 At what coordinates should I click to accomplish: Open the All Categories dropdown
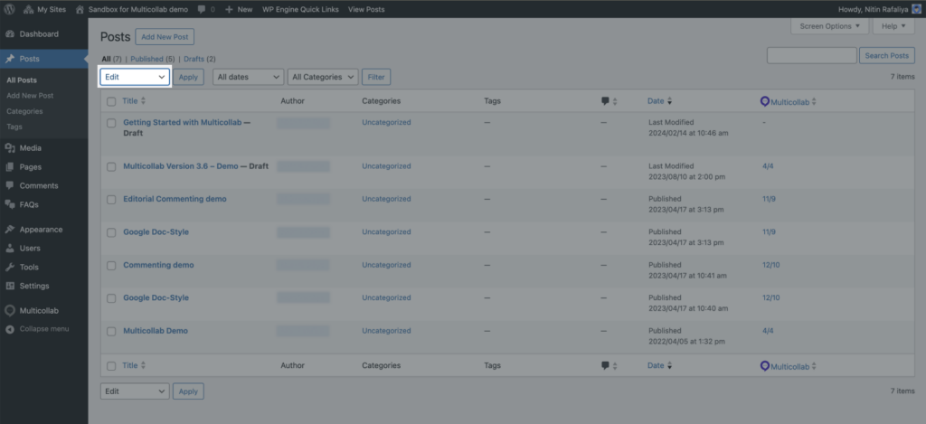click(x=323, y=77)
